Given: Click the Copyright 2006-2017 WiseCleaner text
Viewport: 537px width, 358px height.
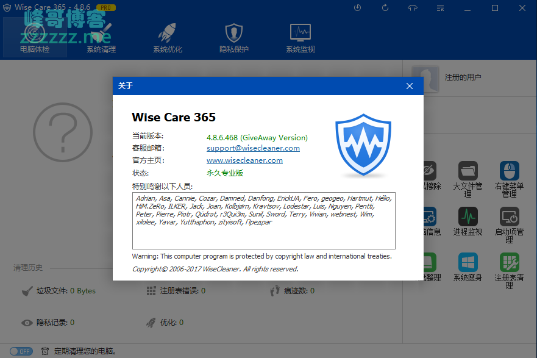Looking at the screenshot, I should [215, 269].
